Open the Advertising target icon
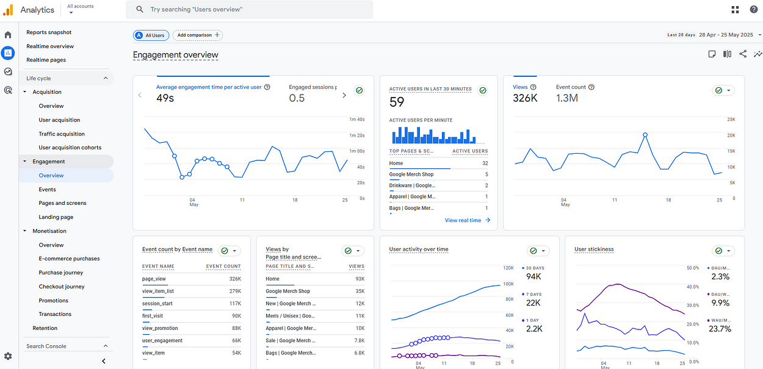Screen dimensions: 763x369 [x=8, y=90]
